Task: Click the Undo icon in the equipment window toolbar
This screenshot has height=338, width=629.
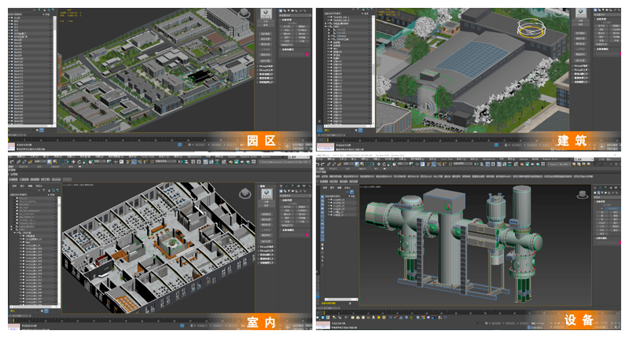Action: [x=318, y=164]
